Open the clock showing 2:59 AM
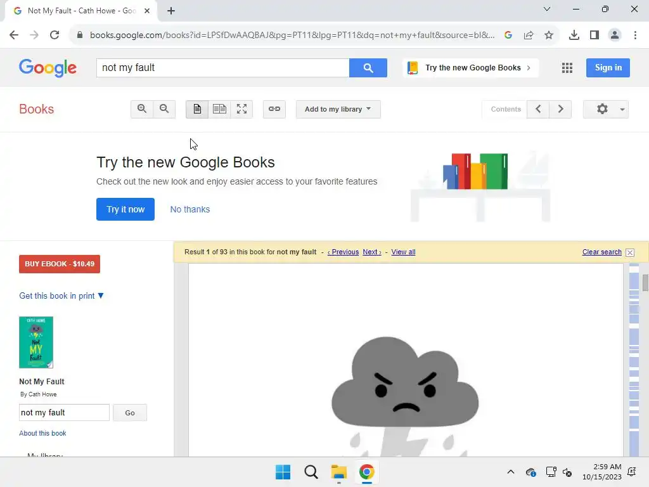This screenshot has height=487, width=649. point(602,472)
